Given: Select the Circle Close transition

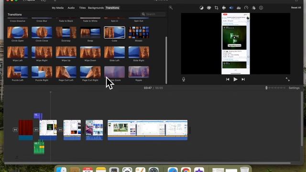Looking at the screenshot, I should coord(42,32).
